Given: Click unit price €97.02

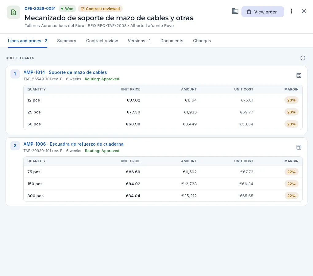Looking at the screenshot, I should pos(133,100).
